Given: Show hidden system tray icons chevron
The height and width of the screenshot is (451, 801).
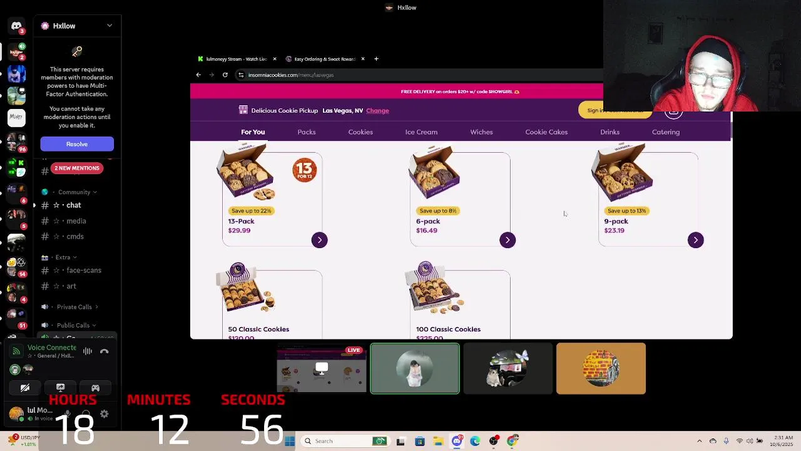Looking at the screenshot, I should tap(700, 441).
